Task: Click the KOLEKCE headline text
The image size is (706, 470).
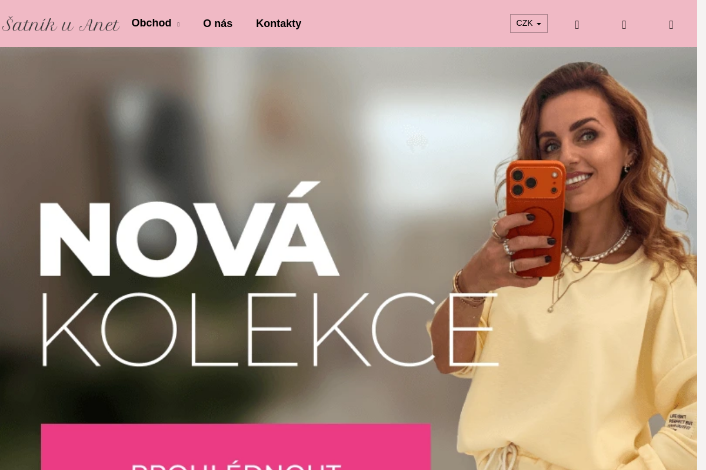Action: point(269,329)
